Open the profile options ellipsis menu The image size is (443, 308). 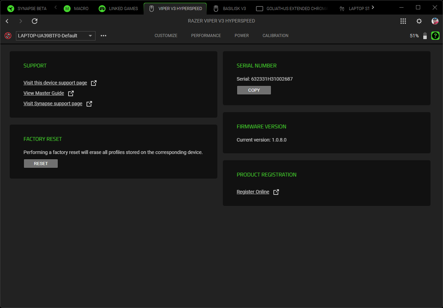(x=103, y=36)
